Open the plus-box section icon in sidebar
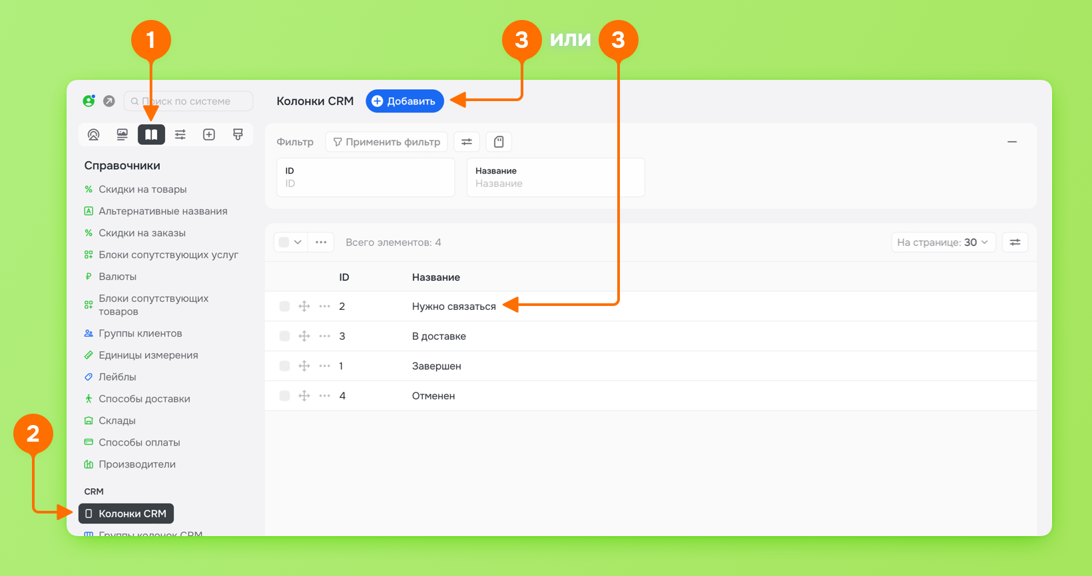 209,134
